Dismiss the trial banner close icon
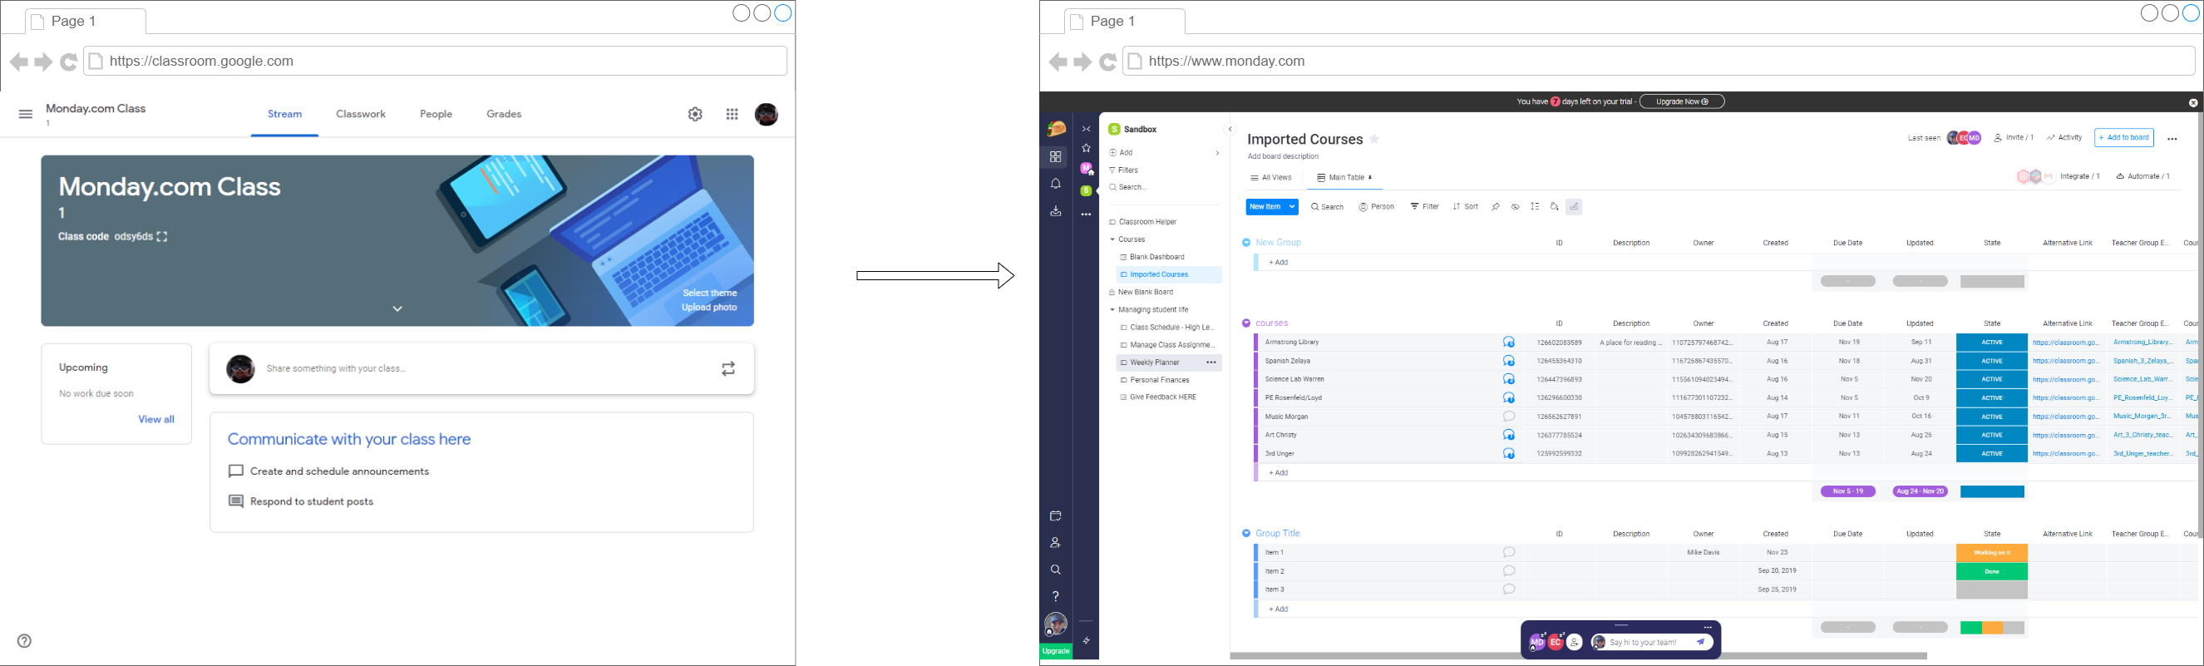2204x666 pixels. coord(2193,103)
